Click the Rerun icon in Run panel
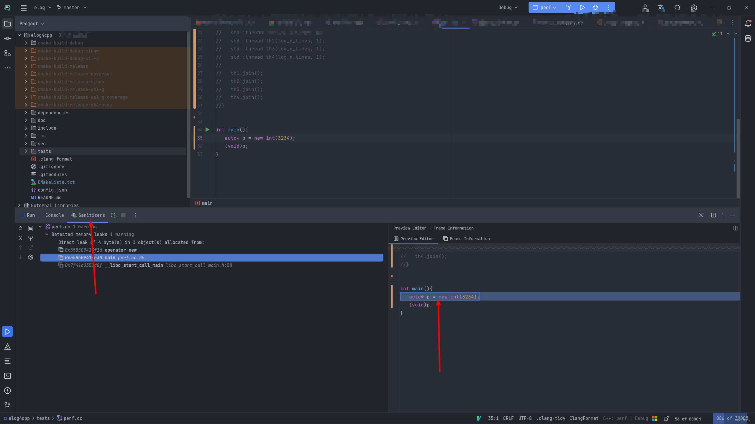Screen dimensions: 755x424 (x=113, y=215)
